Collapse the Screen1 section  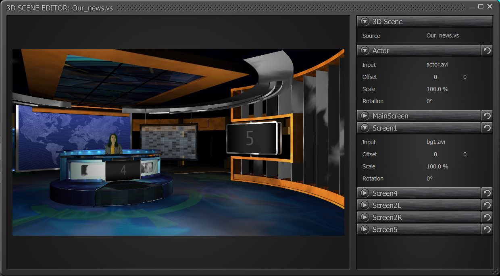tap(365, 128)
